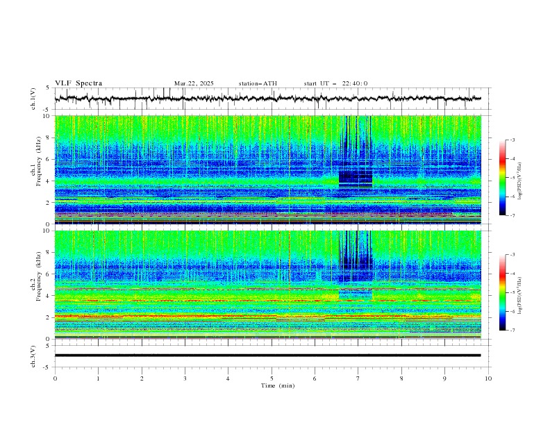
Task: Click the upper colorbar log(PSD) label
Action: tap(519, 181)
